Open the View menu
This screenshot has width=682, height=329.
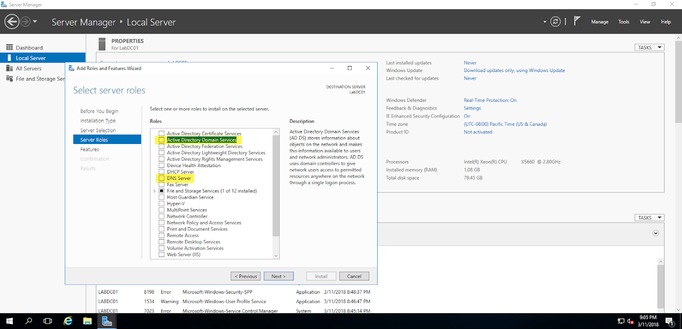[645, 22]
